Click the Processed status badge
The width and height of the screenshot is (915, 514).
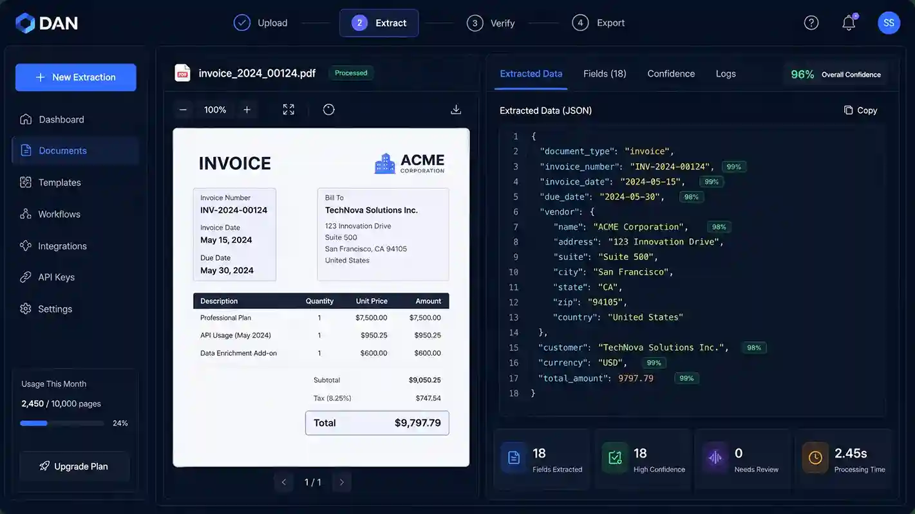click(x=351, y=73)
